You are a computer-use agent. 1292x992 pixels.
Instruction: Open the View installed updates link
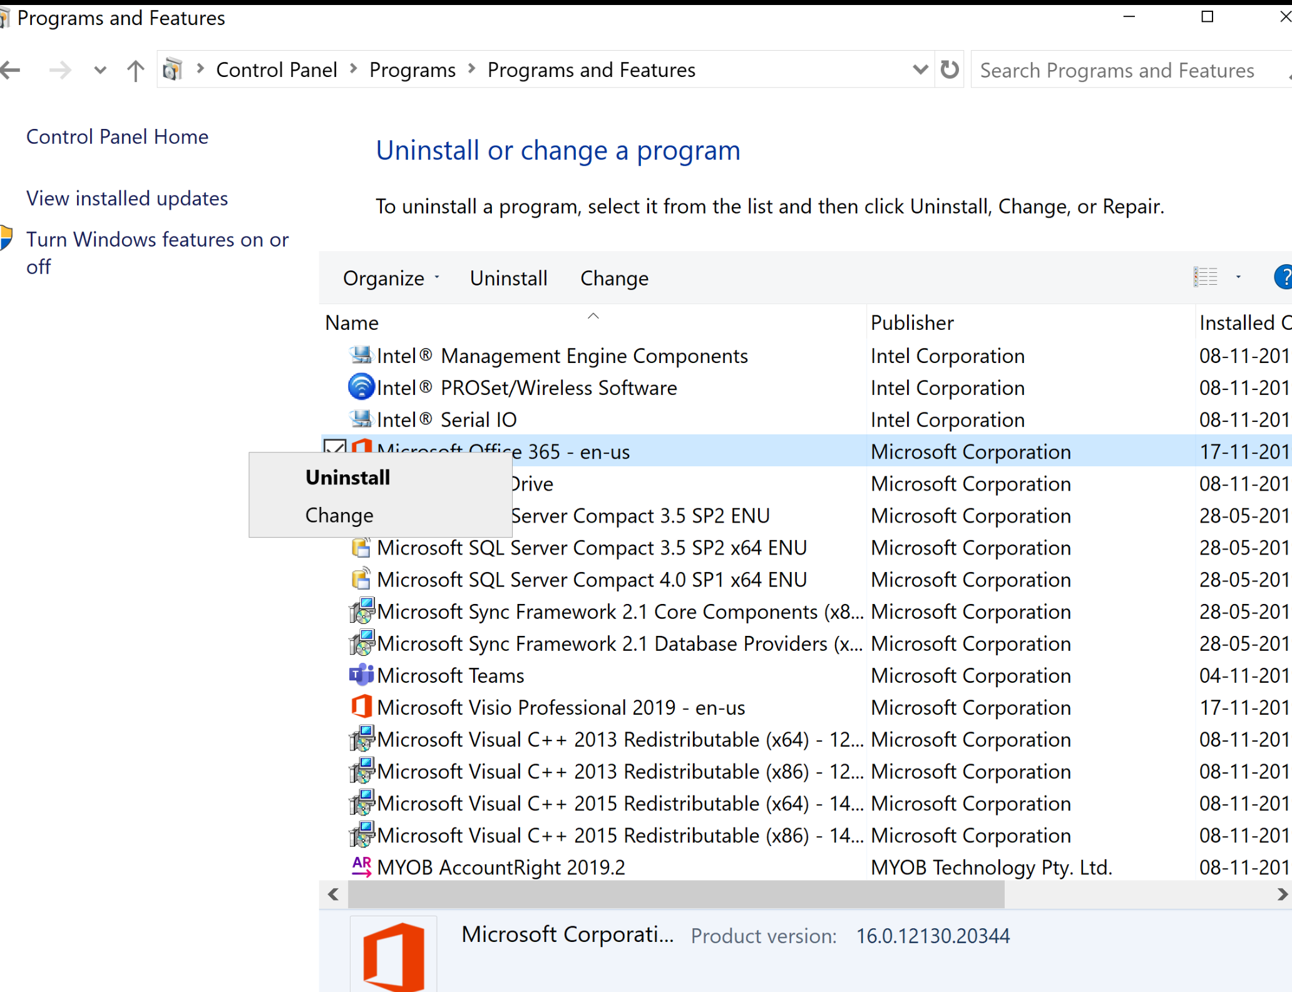(127, 198)
